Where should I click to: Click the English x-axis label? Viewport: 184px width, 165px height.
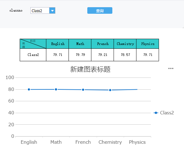coord(29,142)
